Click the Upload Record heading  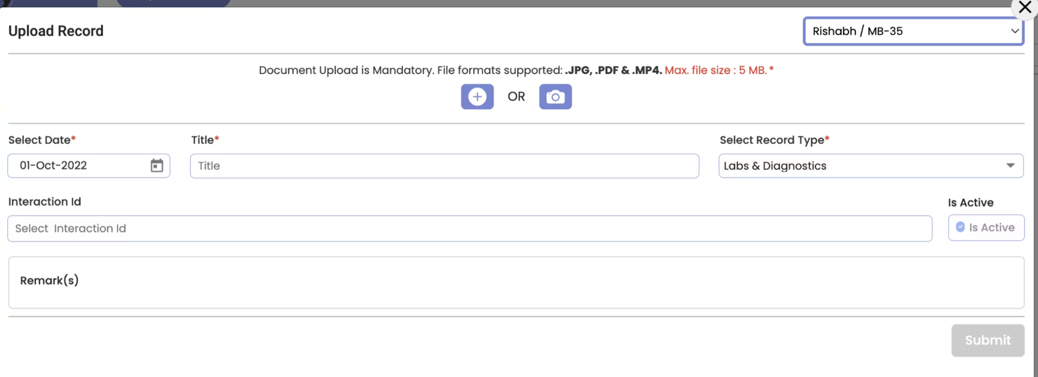click(56, 31)
